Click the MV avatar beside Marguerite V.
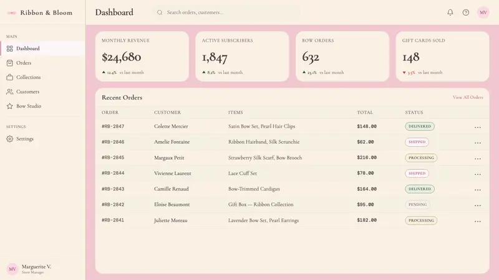This screenshot has height=280, width=499. 12,269
